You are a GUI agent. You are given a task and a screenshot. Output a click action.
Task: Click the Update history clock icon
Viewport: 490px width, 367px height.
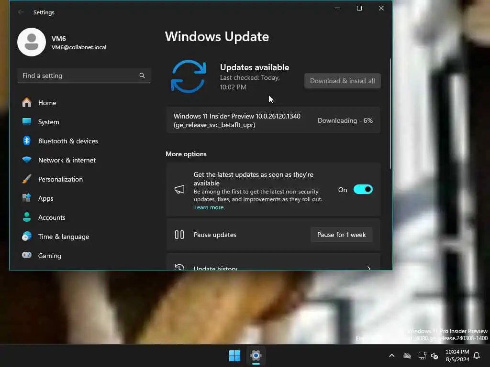click(x=179, y=268)
